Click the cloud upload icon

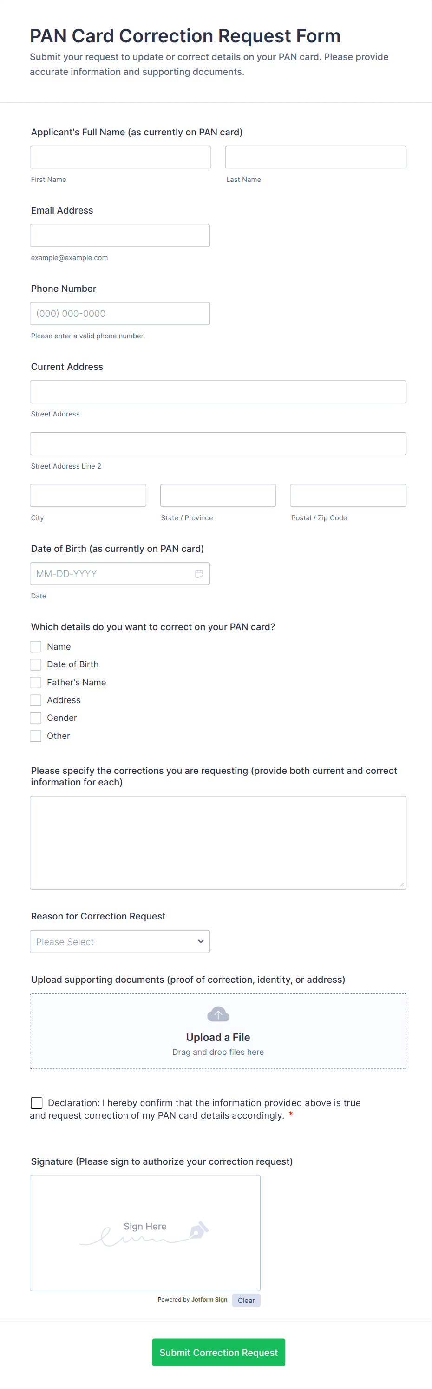click(x=218, y=1014)
